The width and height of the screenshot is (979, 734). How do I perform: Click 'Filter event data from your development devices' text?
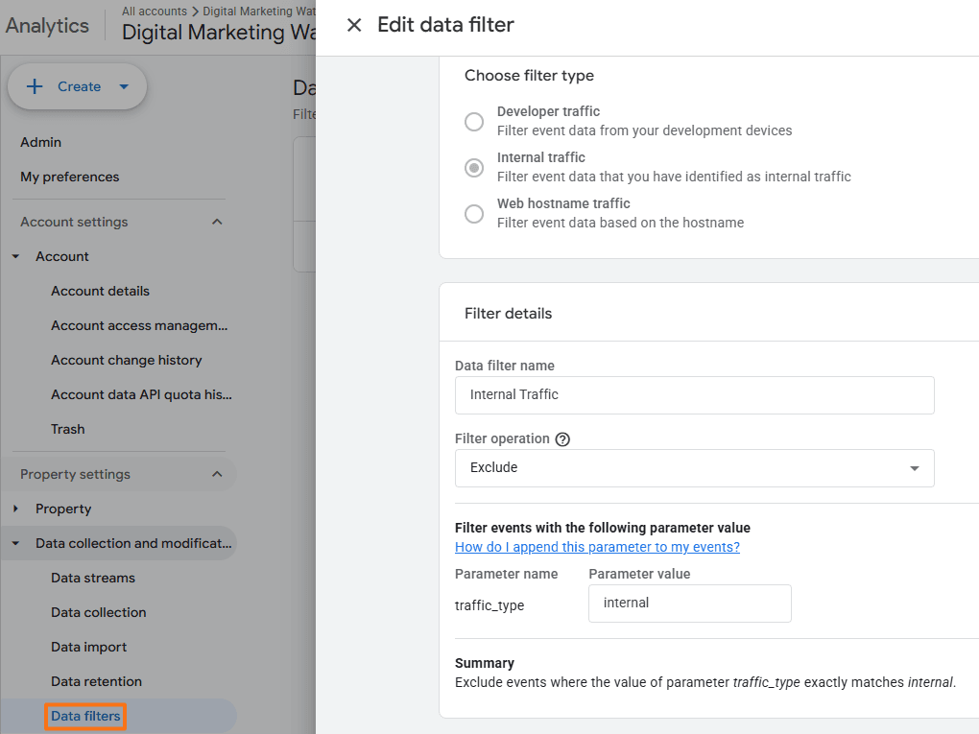pos(644,130)
